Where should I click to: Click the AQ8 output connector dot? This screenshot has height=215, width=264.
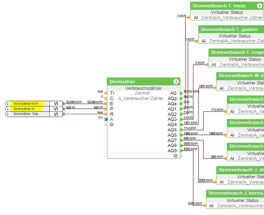pos(181,145)
